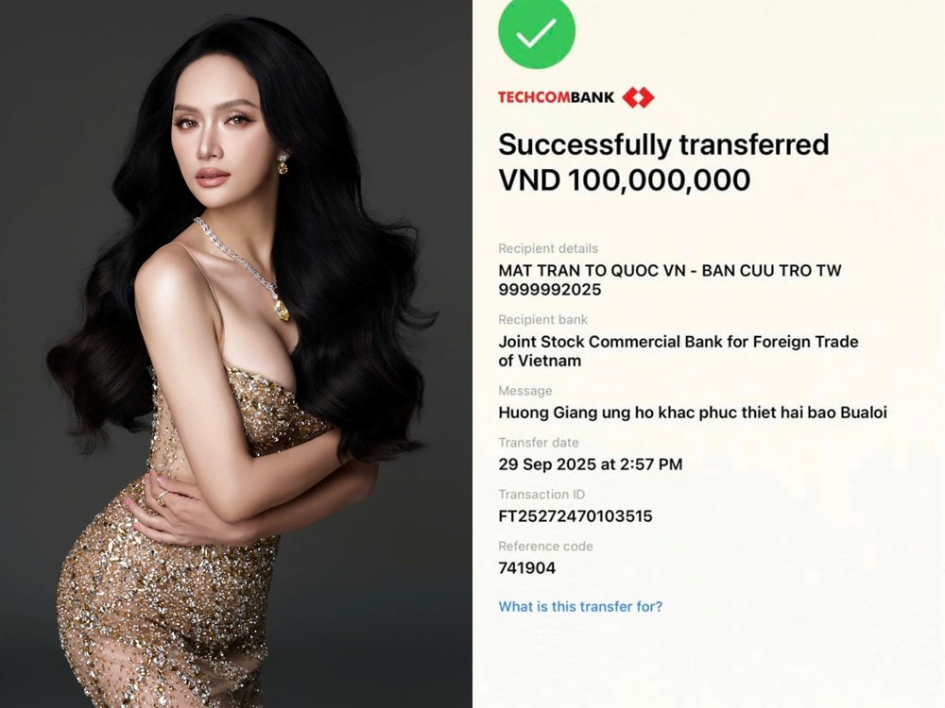This screenshot has height=708, width=945.
Task: Click the transfer message text about Bualoi
Action: [693, 413]
